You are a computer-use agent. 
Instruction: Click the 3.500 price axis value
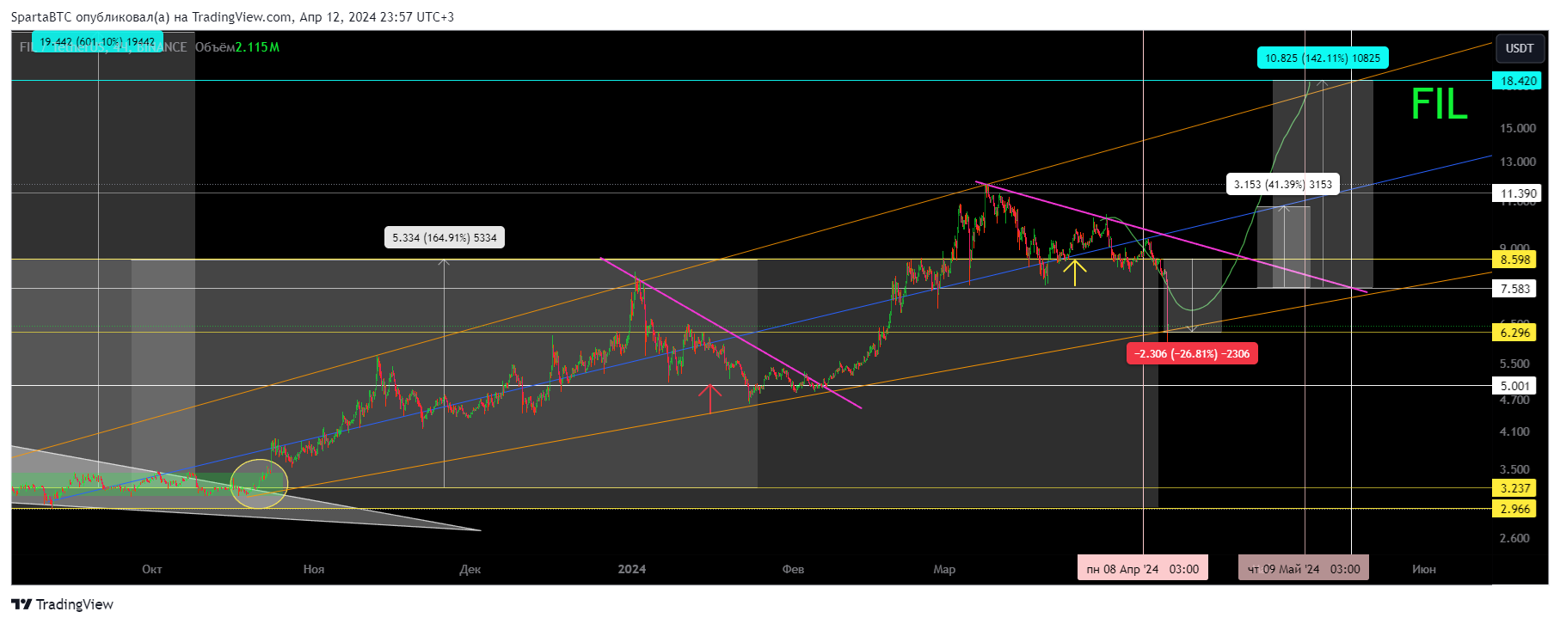tap(1514, 469)
